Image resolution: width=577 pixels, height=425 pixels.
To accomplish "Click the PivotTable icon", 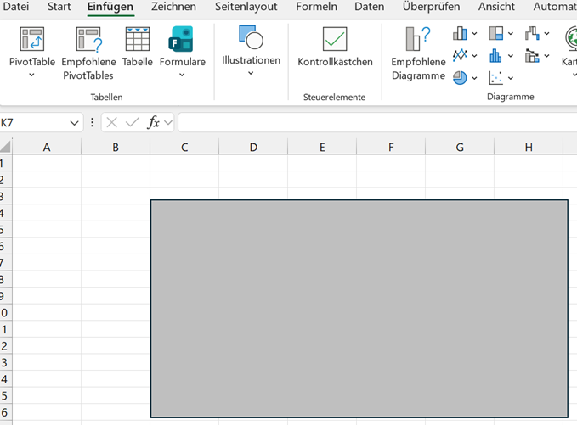I will pos(31,40).
